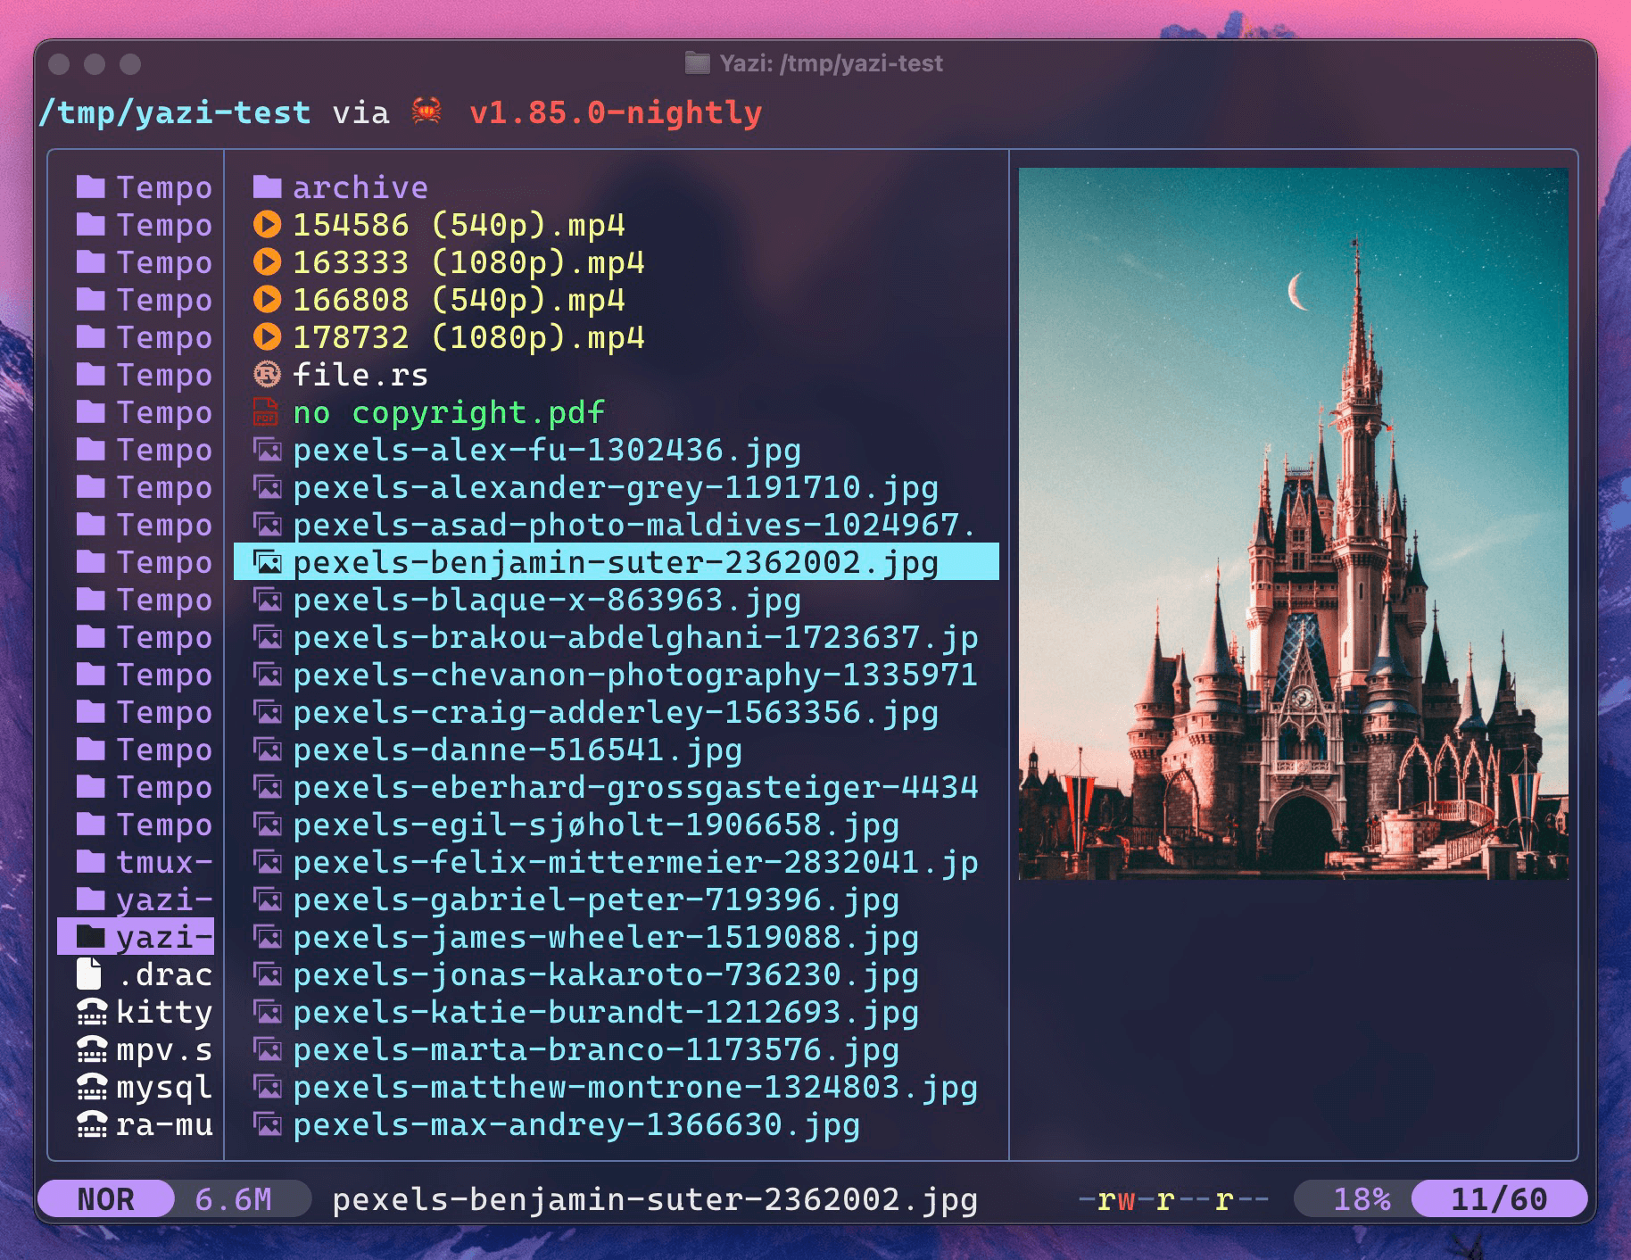Screen dimensions: 1631x1260
Task: Select 178732 (1080p).mp4 video file
Action: click(468, 337)
